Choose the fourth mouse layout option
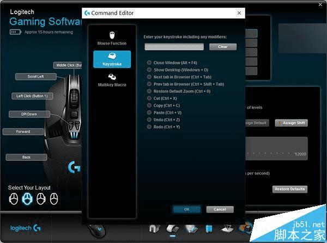Viewport: 327px width, 243px height. coord(54,198)
